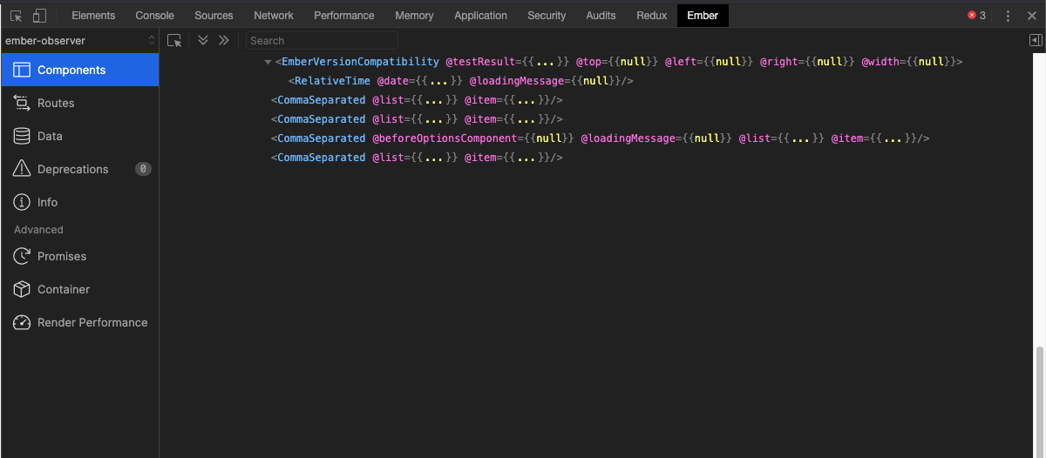This screenshot has width=1046, height=458.
Task: Open the Performance tab
Action: [344, 16]
